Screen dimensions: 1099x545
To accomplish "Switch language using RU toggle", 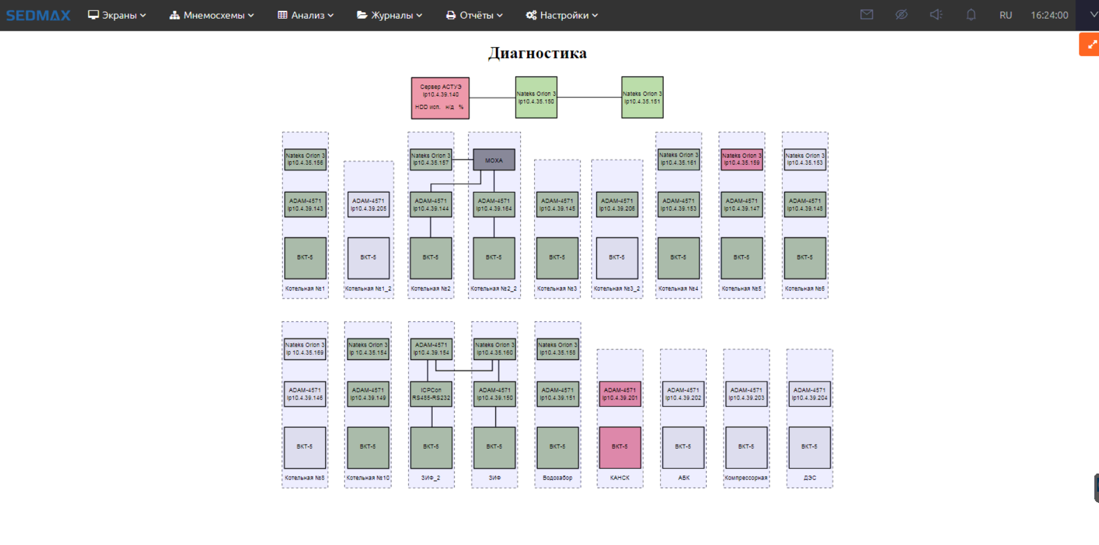I will coord(1006,15).
